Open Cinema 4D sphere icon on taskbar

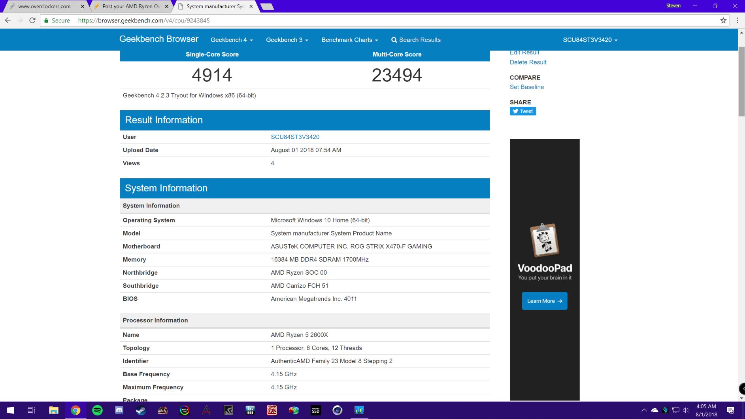point(337,410)
